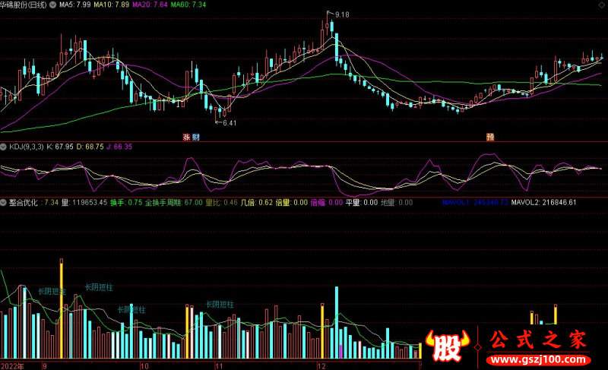
Task: Click the red 涨 marker icon
Action: pyautogui.click(x=186, y=137)
